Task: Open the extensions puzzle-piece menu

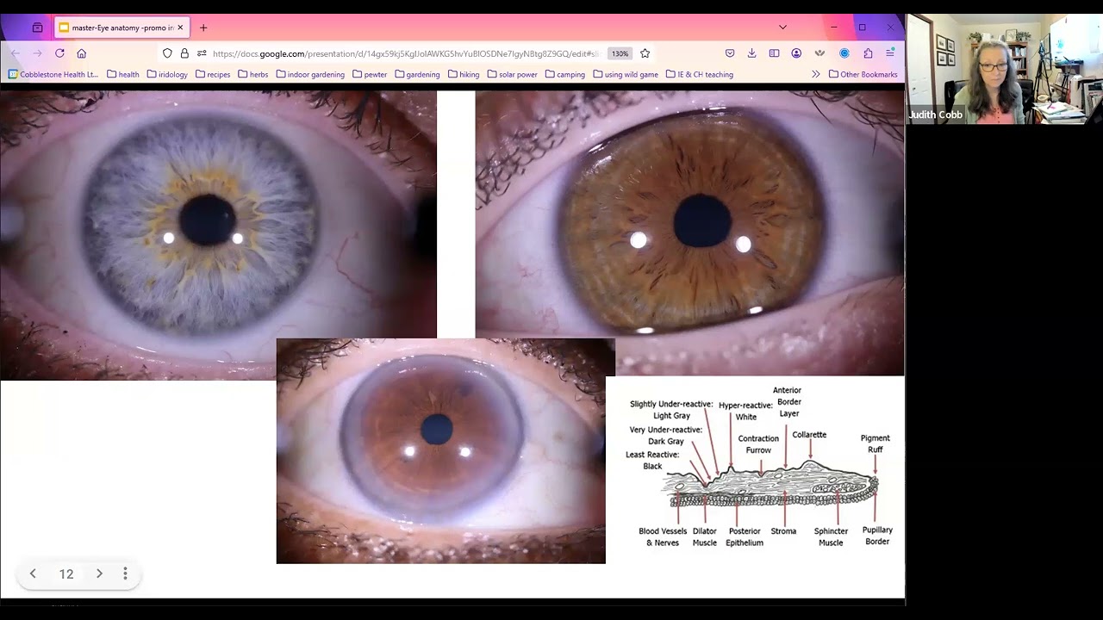Action: coord(868,53)
